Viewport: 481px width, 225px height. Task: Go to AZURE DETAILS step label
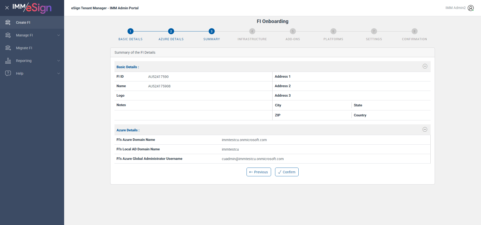(x=171, y=39)
